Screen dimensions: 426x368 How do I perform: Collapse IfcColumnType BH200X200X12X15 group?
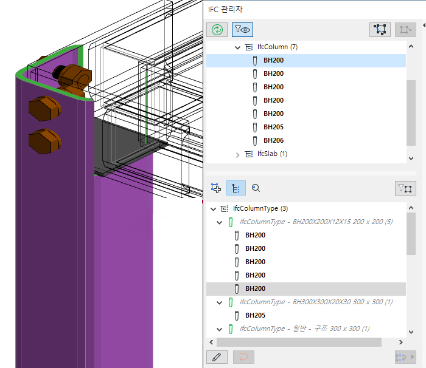point(219,222)
